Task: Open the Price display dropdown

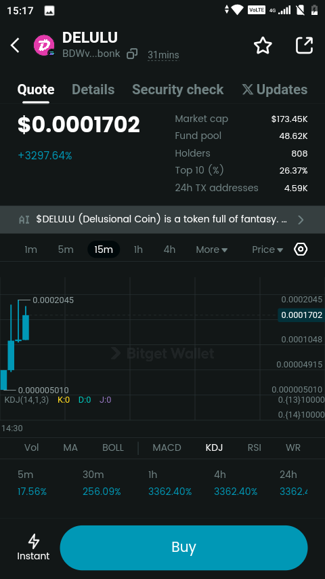Action: coord(267,249)
